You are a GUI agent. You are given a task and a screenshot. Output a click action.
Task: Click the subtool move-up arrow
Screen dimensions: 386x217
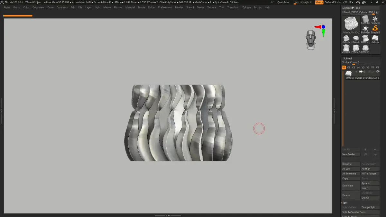pyautogui.click(x=365, y=149)
